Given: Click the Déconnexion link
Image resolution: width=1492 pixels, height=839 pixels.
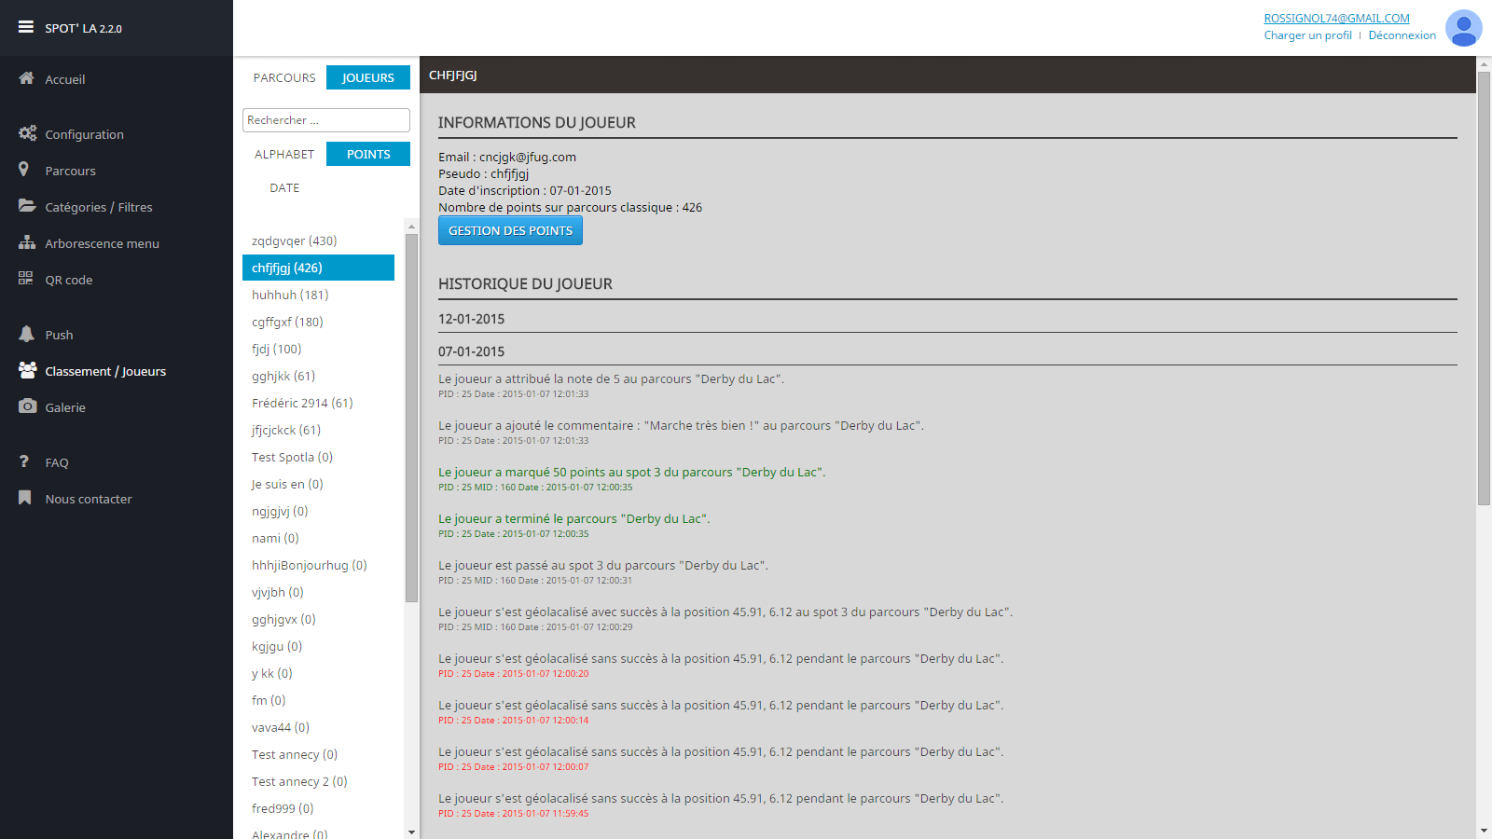Looking at the screenshot, I should 1402,34.
